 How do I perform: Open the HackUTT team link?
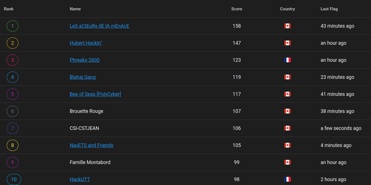(80, 179)
